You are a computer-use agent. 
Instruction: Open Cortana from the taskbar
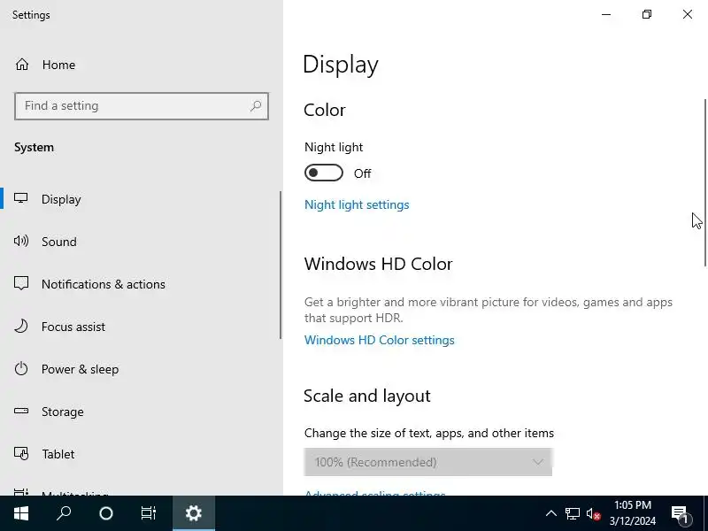point(106,513)
